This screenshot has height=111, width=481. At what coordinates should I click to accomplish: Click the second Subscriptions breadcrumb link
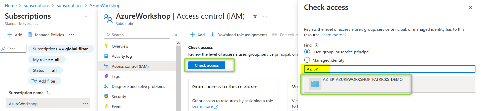point(69,5)
